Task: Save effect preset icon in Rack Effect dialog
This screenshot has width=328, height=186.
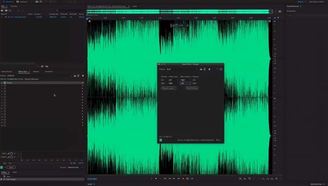Action: coord(201,69)
